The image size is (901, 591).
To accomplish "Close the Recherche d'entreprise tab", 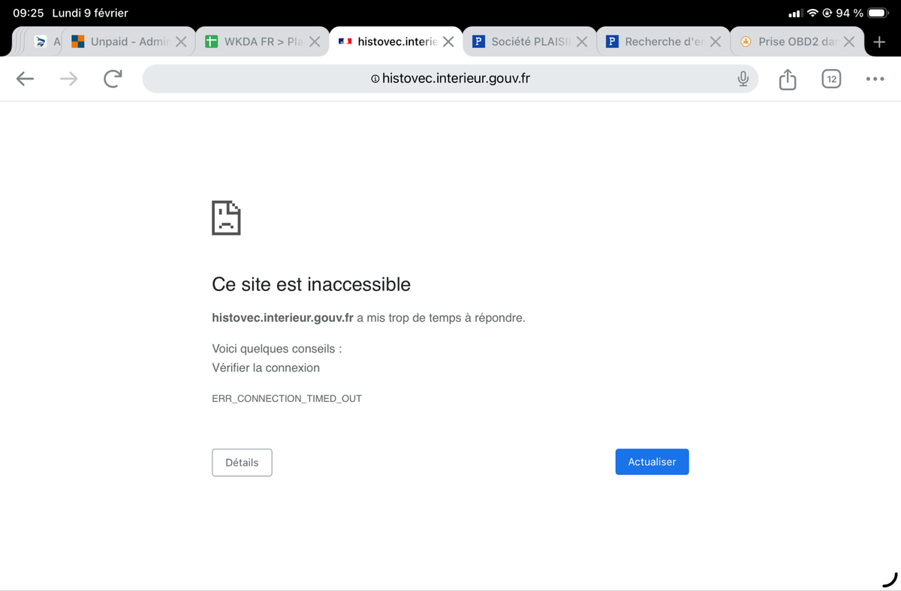I will pos(716,42).
